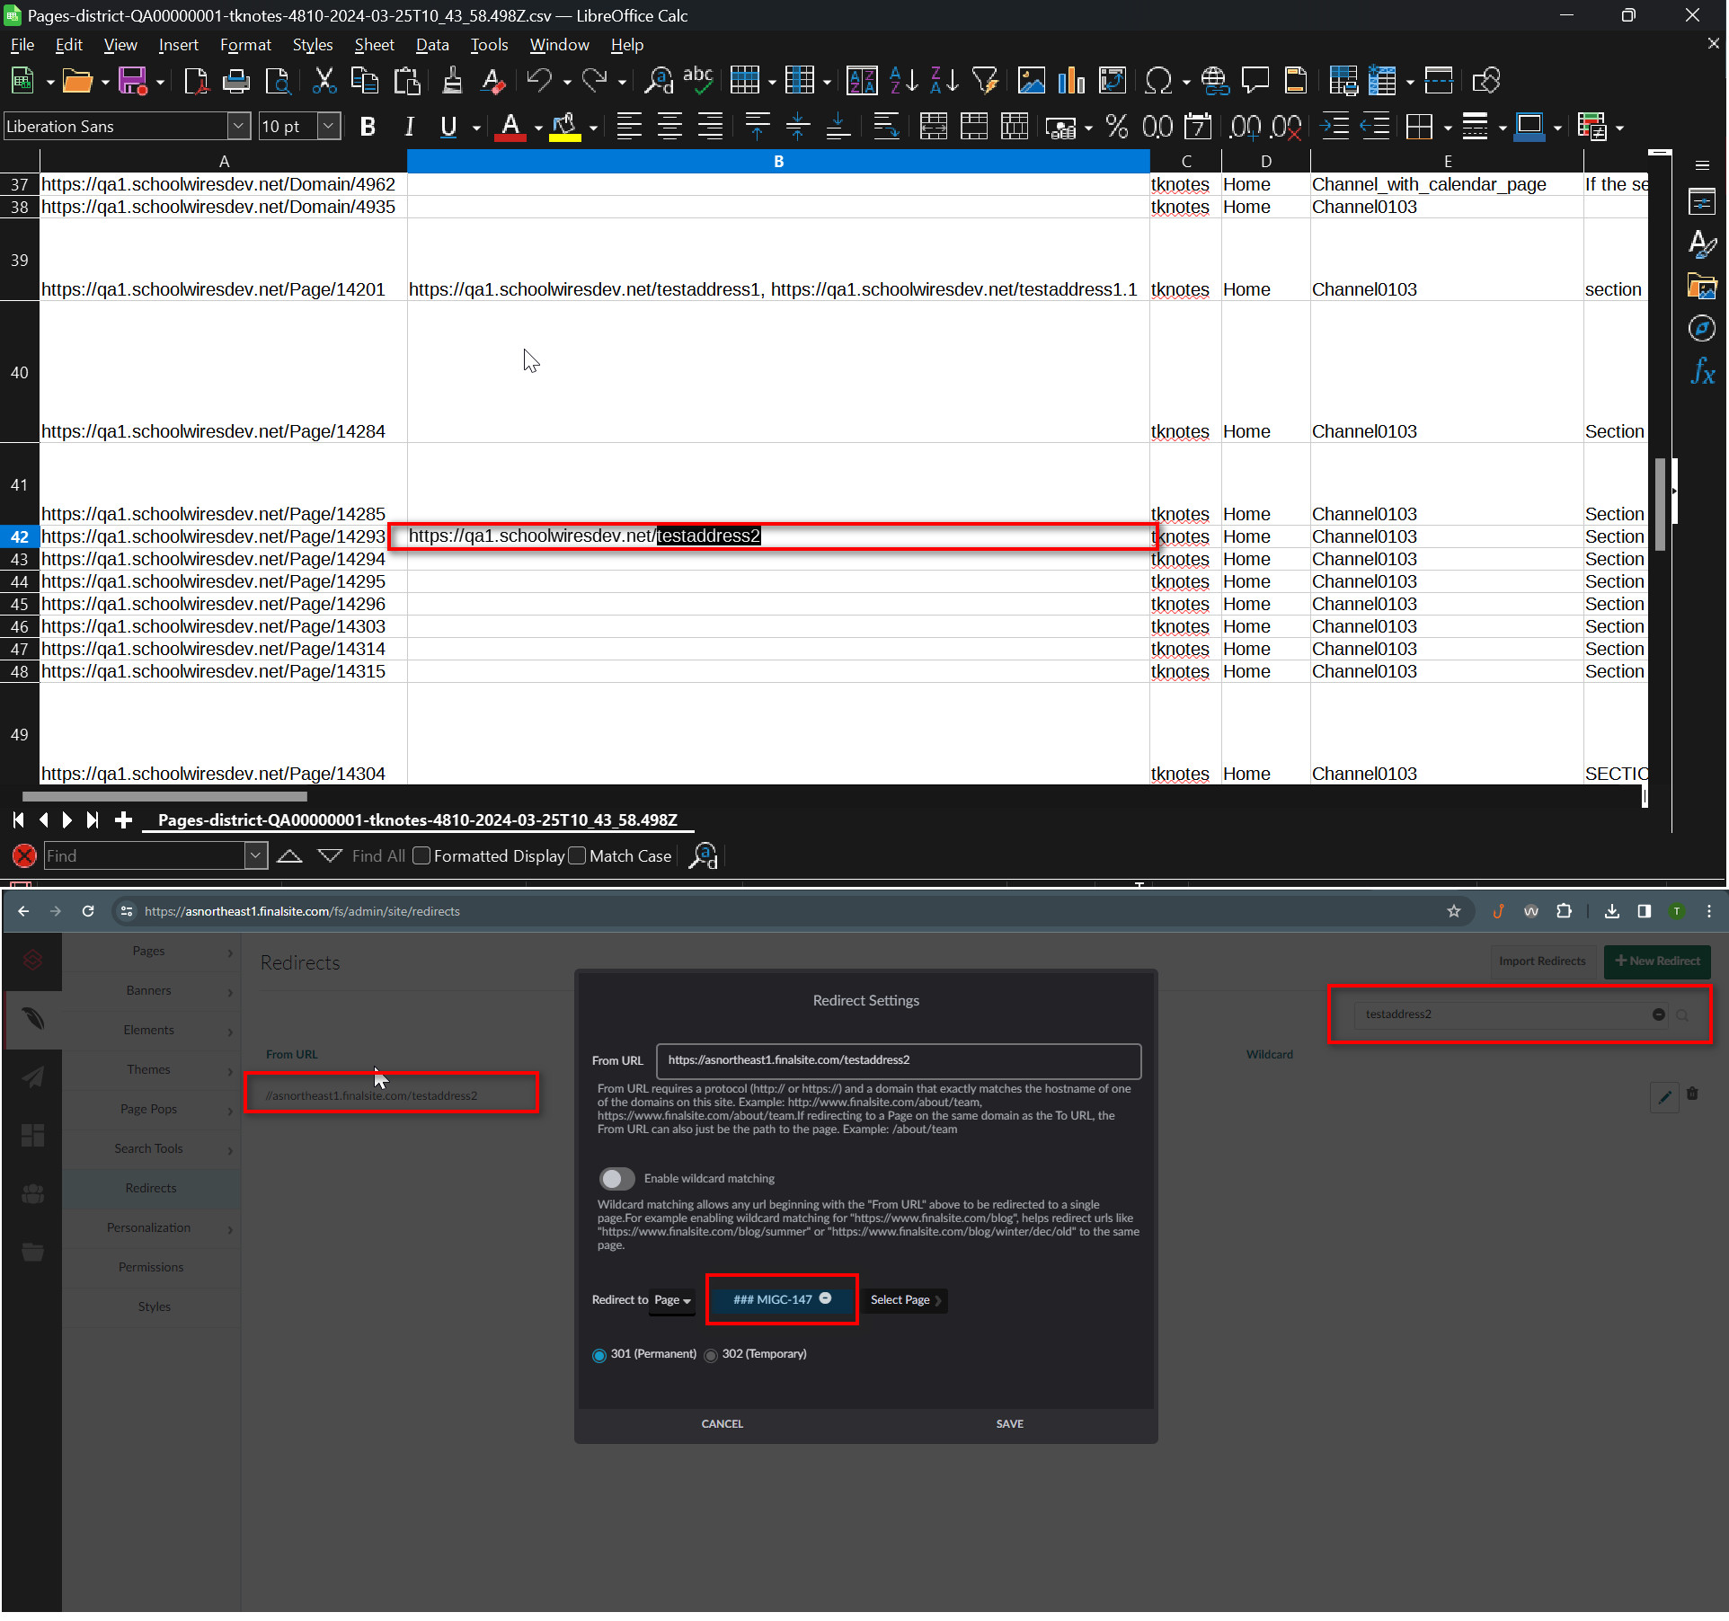Expand the Personalization sidebar item

[230, 1229]
